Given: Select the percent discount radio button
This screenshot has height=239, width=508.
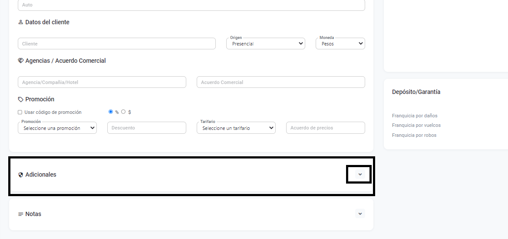Looking at the screenshot, I should tap(111, 112).
